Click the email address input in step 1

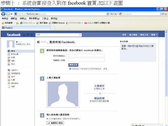(x=87, y=56)
